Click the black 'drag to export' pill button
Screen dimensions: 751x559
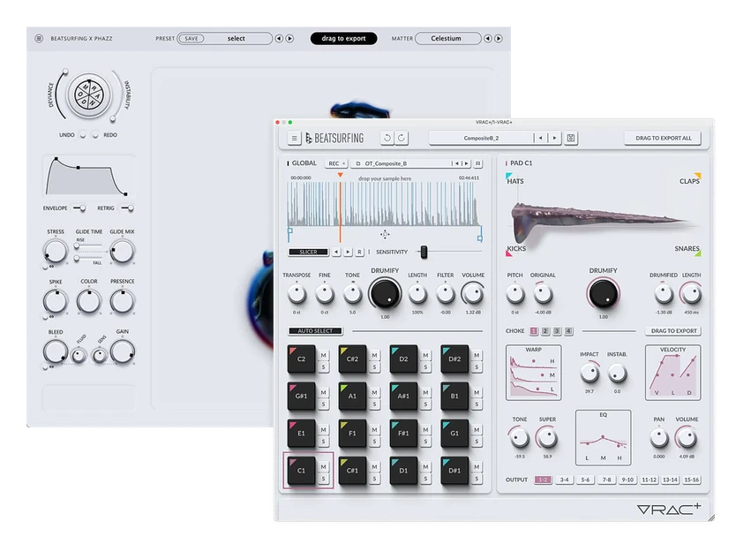[x=343, y=38]
